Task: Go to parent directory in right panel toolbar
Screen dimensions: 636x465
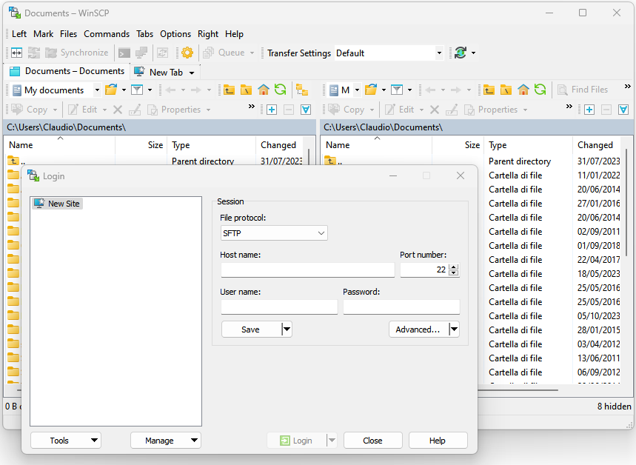Action: (x=489, y=90)
